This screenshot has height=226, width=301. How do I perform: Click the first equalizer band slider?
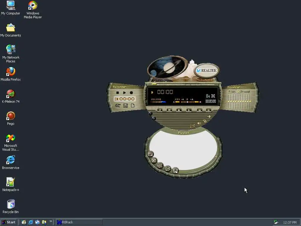(229, 101)
